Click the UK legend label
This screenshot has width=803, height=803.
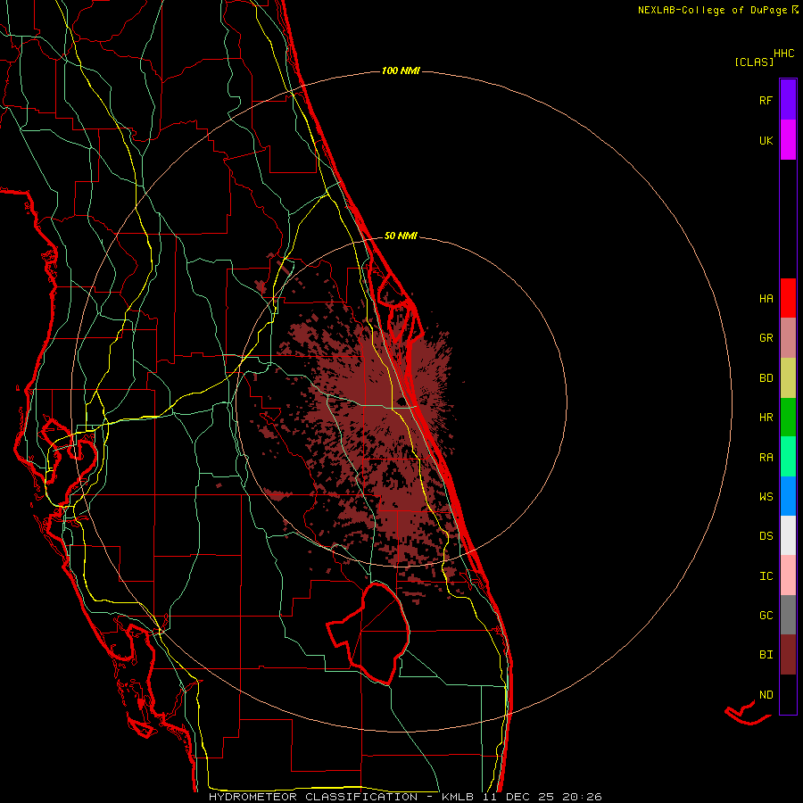pyautogui.click(x=766, y=140)
